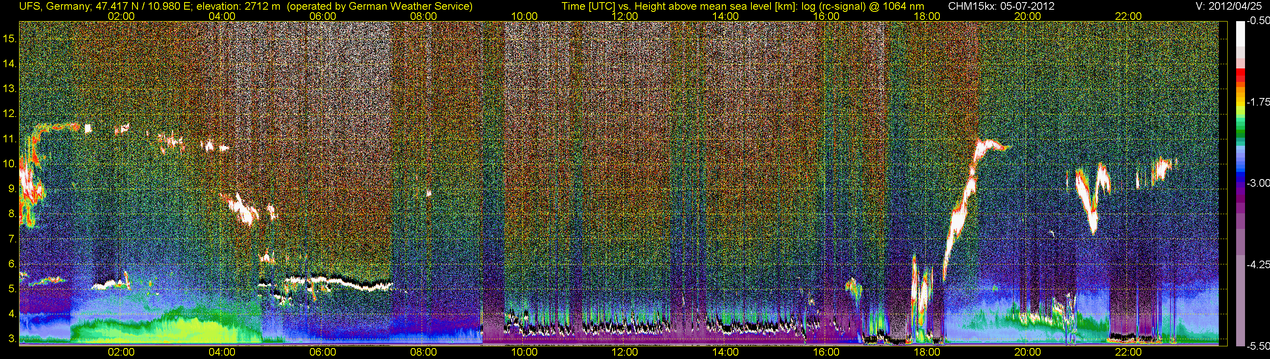Click the 10 km height axis label
Screen dimensions: 1270x359
pyautogui.click(x=10, y=164)
